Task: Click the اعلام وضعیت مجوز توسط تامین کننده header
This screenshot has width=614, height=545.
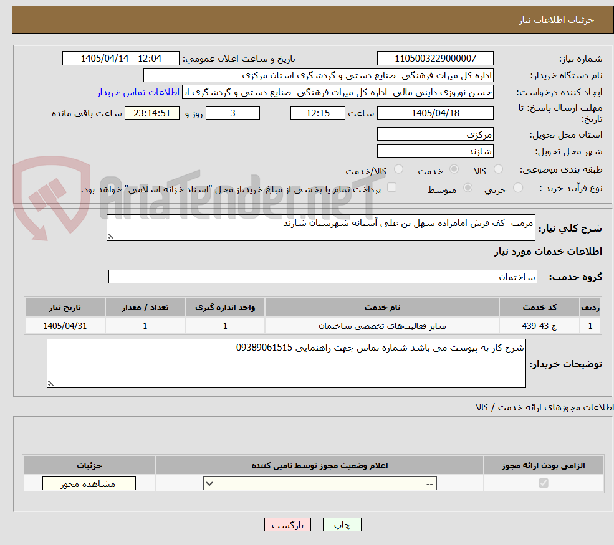Action: click(x=320, y=465)
